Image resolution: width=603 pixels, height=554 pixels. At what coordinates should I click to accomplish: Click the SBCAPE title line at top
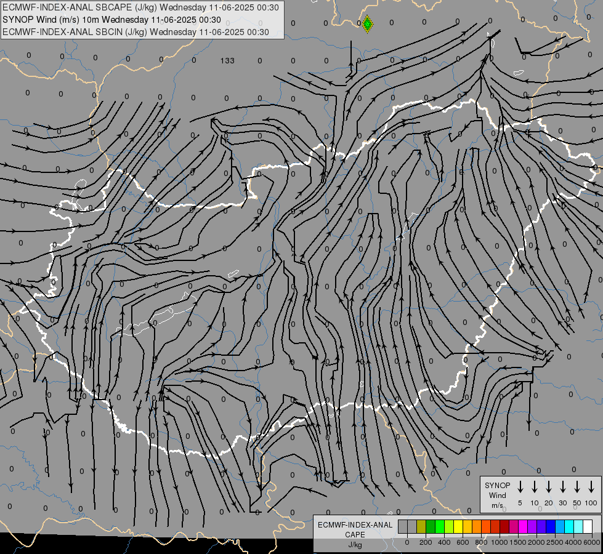pyautogui.click(x=140, y=7)
